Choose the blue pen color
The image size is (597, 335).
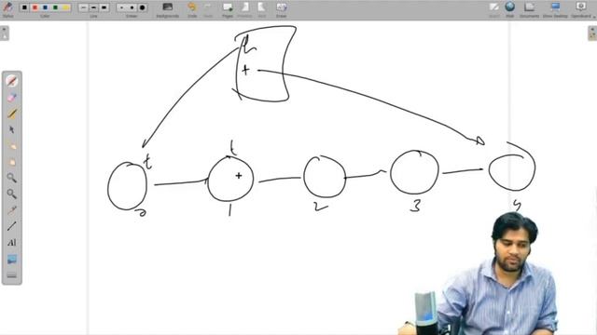[x=45, y=7]
